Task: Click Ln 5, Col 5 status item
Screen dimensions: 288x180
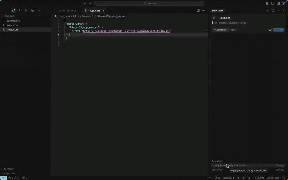Action: coord(213,178)
